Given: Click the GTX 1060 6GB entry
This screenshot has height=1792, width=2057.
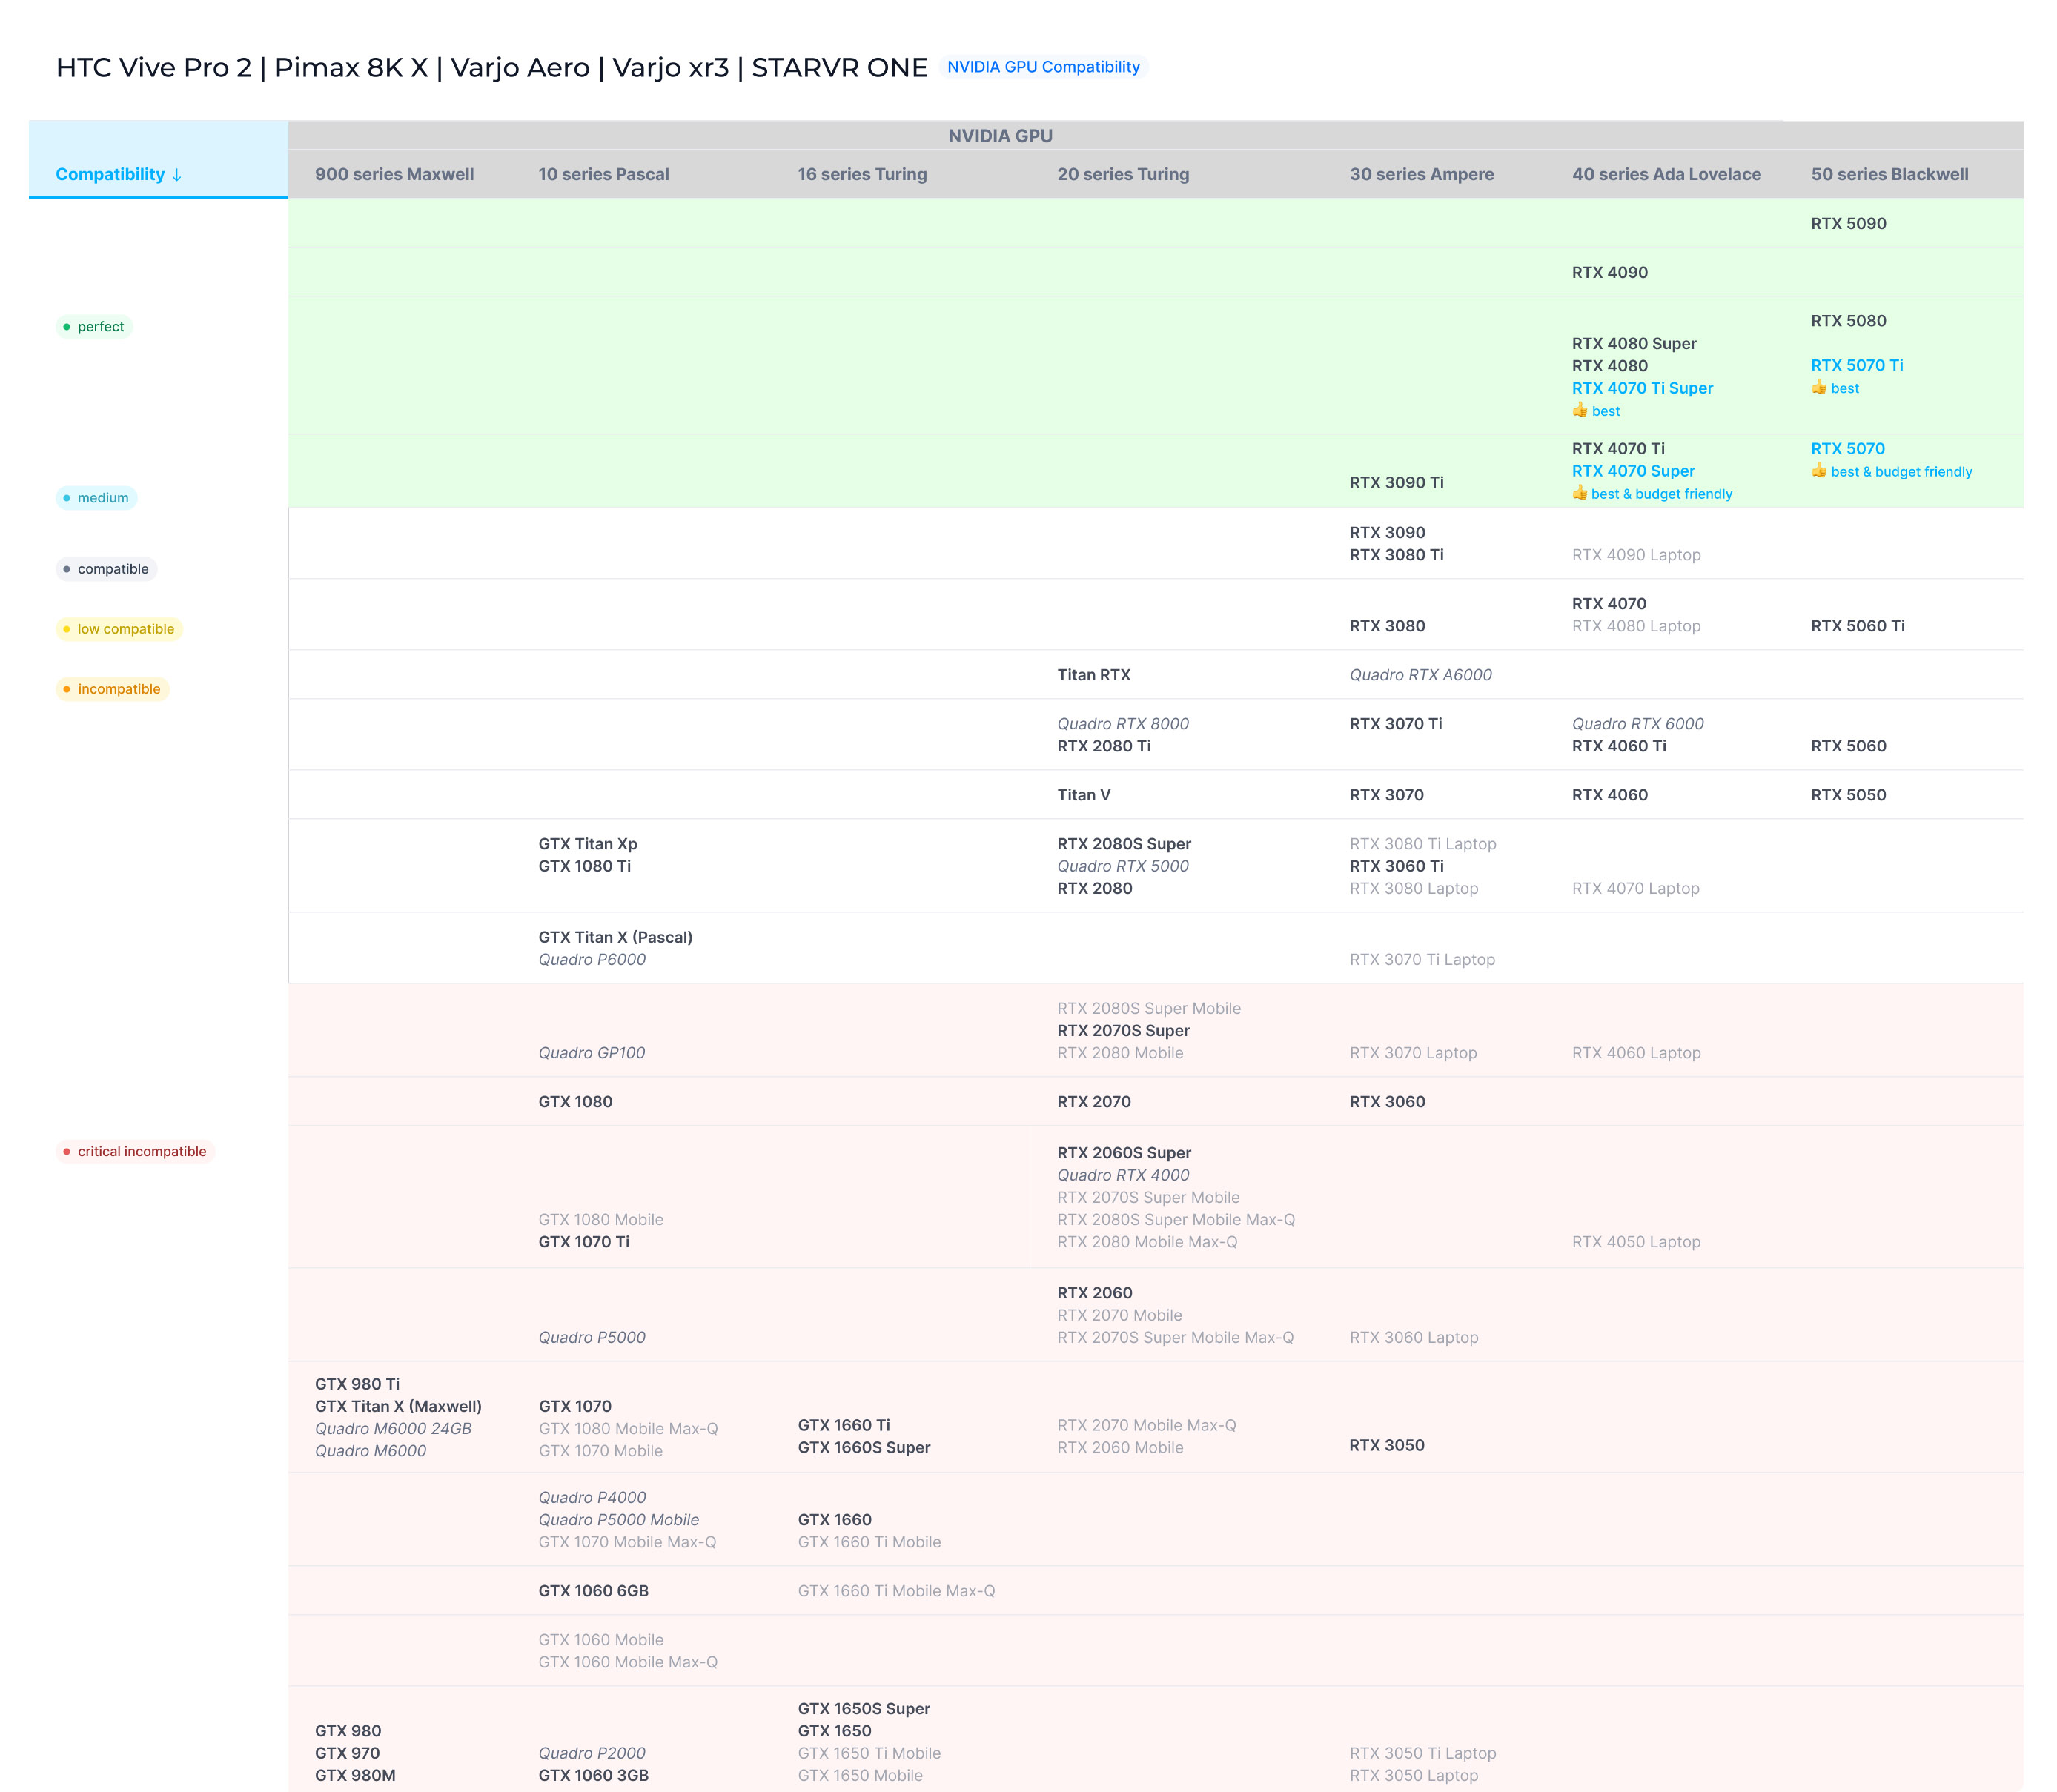Looking at the screenshot, I should pyautogui.click(x=593, y=1591).
